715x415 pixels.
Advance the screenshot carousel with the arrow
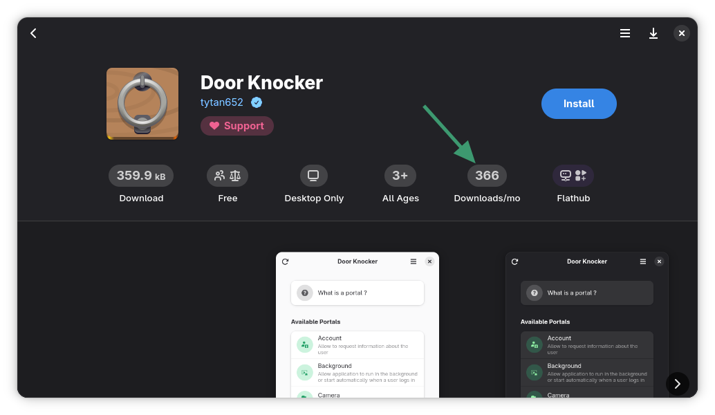677,383
